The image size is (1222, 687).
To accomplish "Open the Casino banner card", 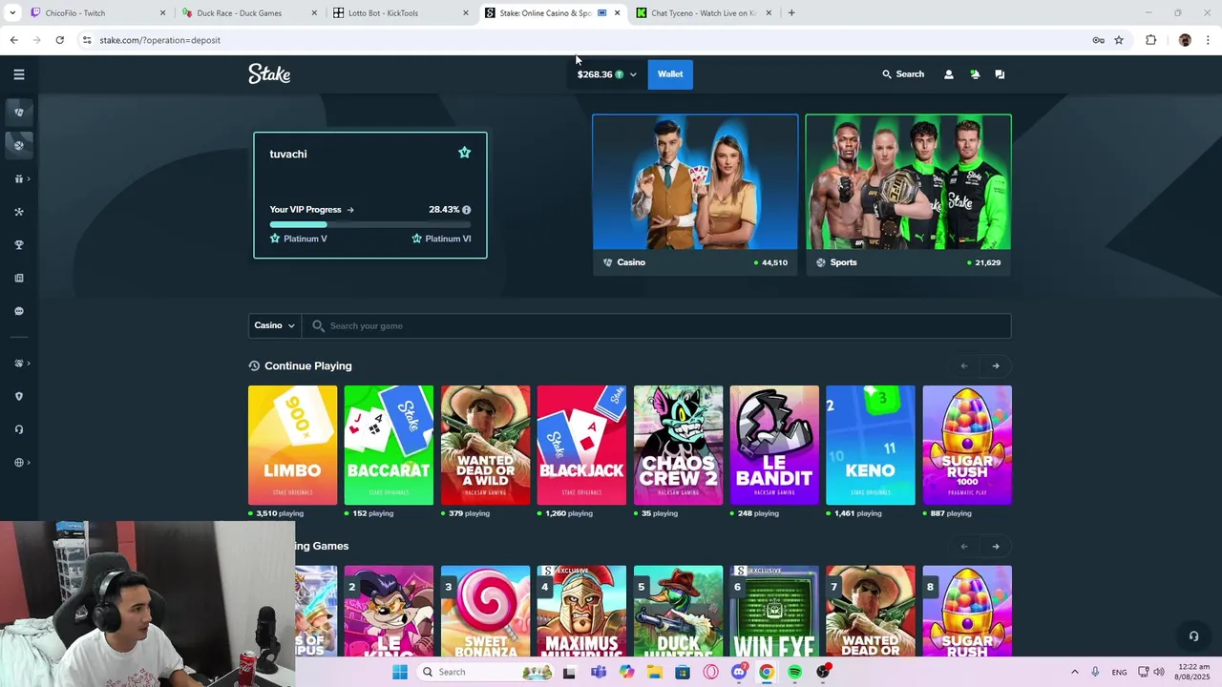I will [x=695, y=195].
